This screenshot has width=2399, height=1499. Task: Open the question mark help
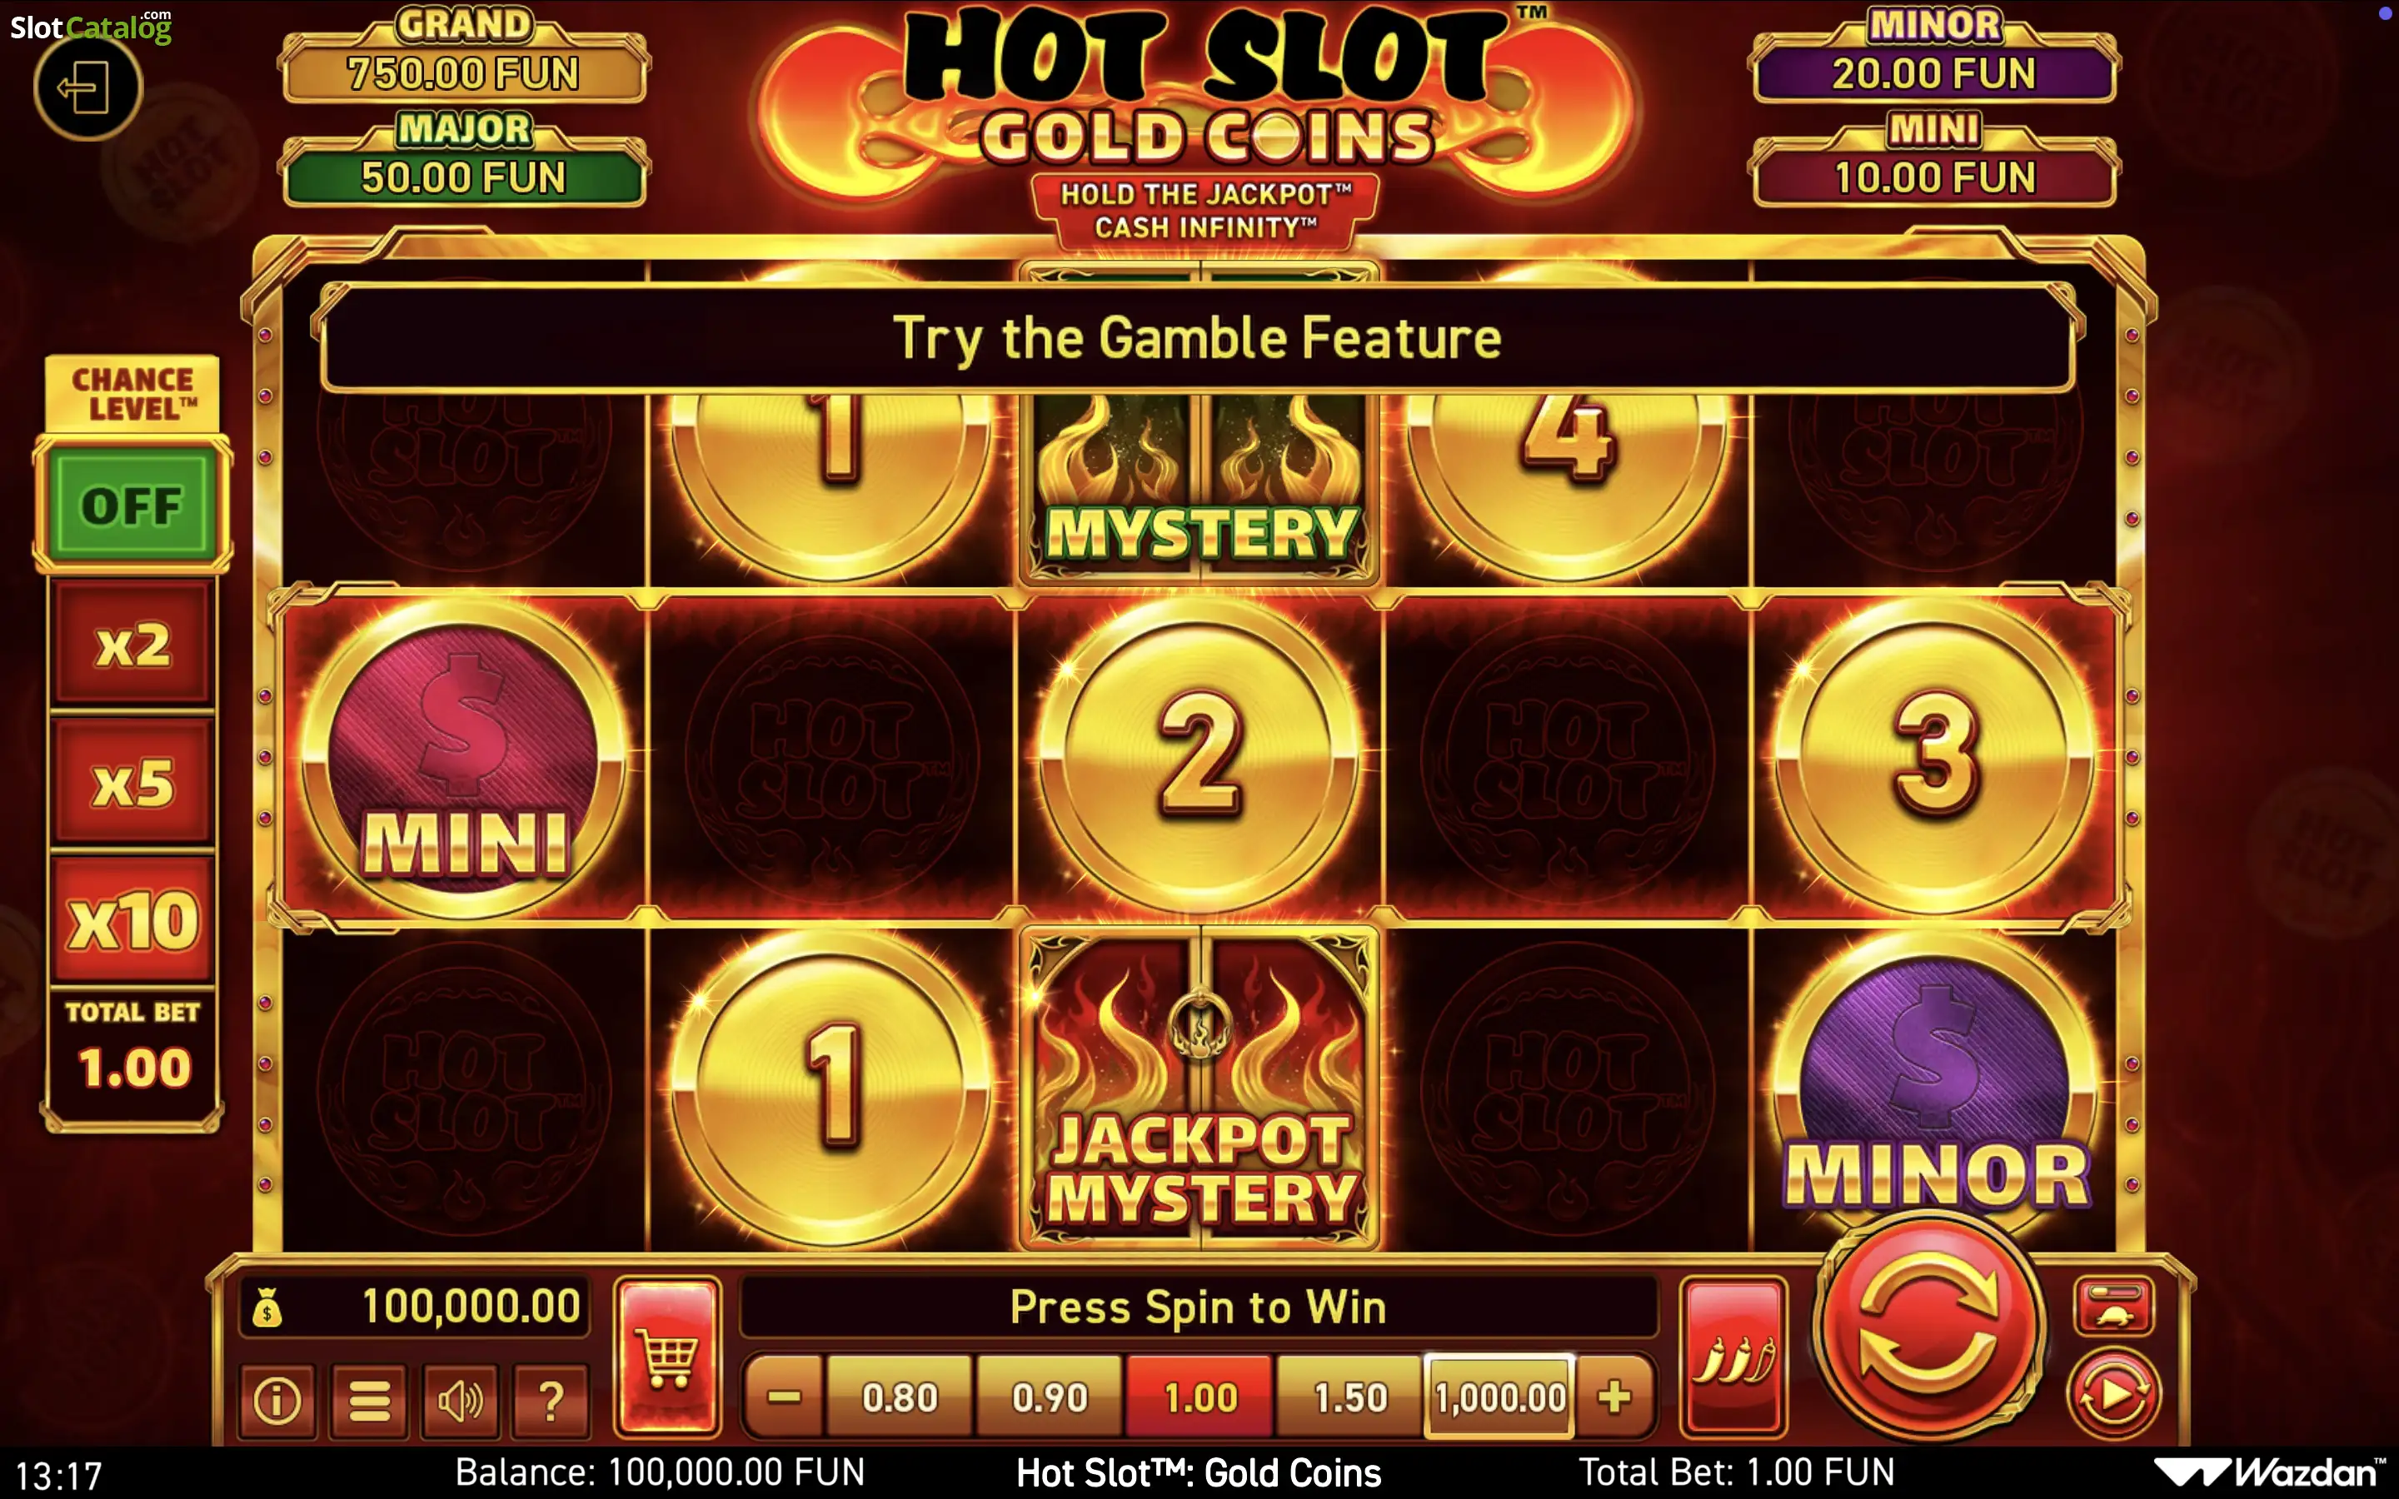point(551,1400)
